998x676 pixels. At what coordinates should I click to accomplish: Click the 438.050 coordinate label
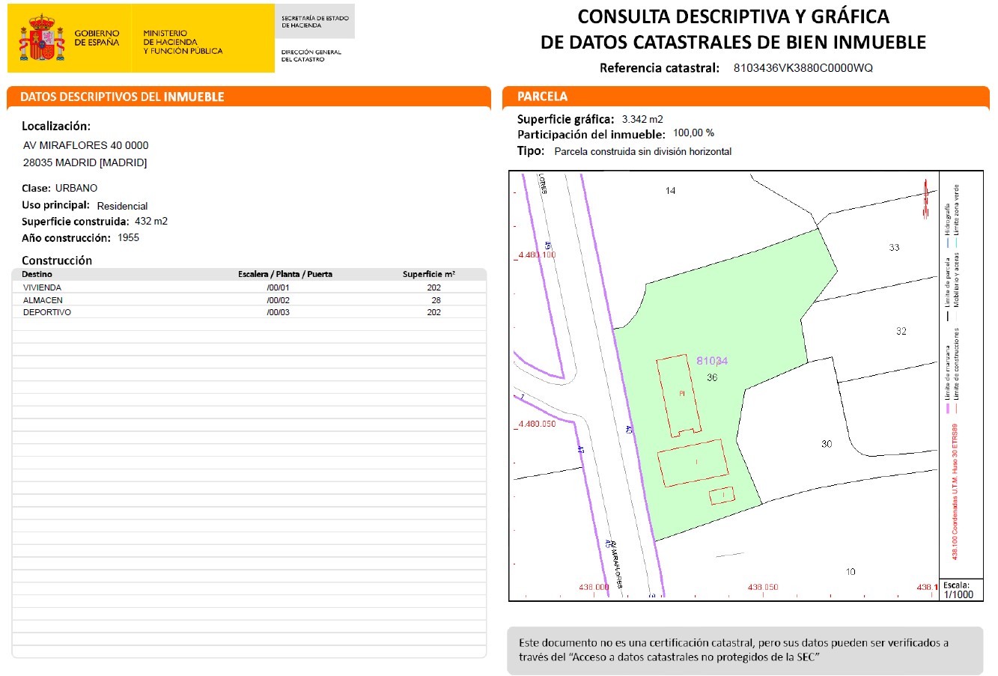[763, 587]
